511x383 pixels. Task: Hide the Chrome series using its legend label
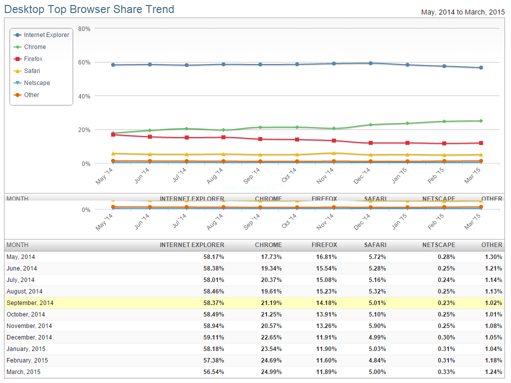(x=35, y=47)
